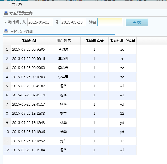Click the monitor icon beside 考勤记录明细
Screen dimensions: 167x164
6,31
